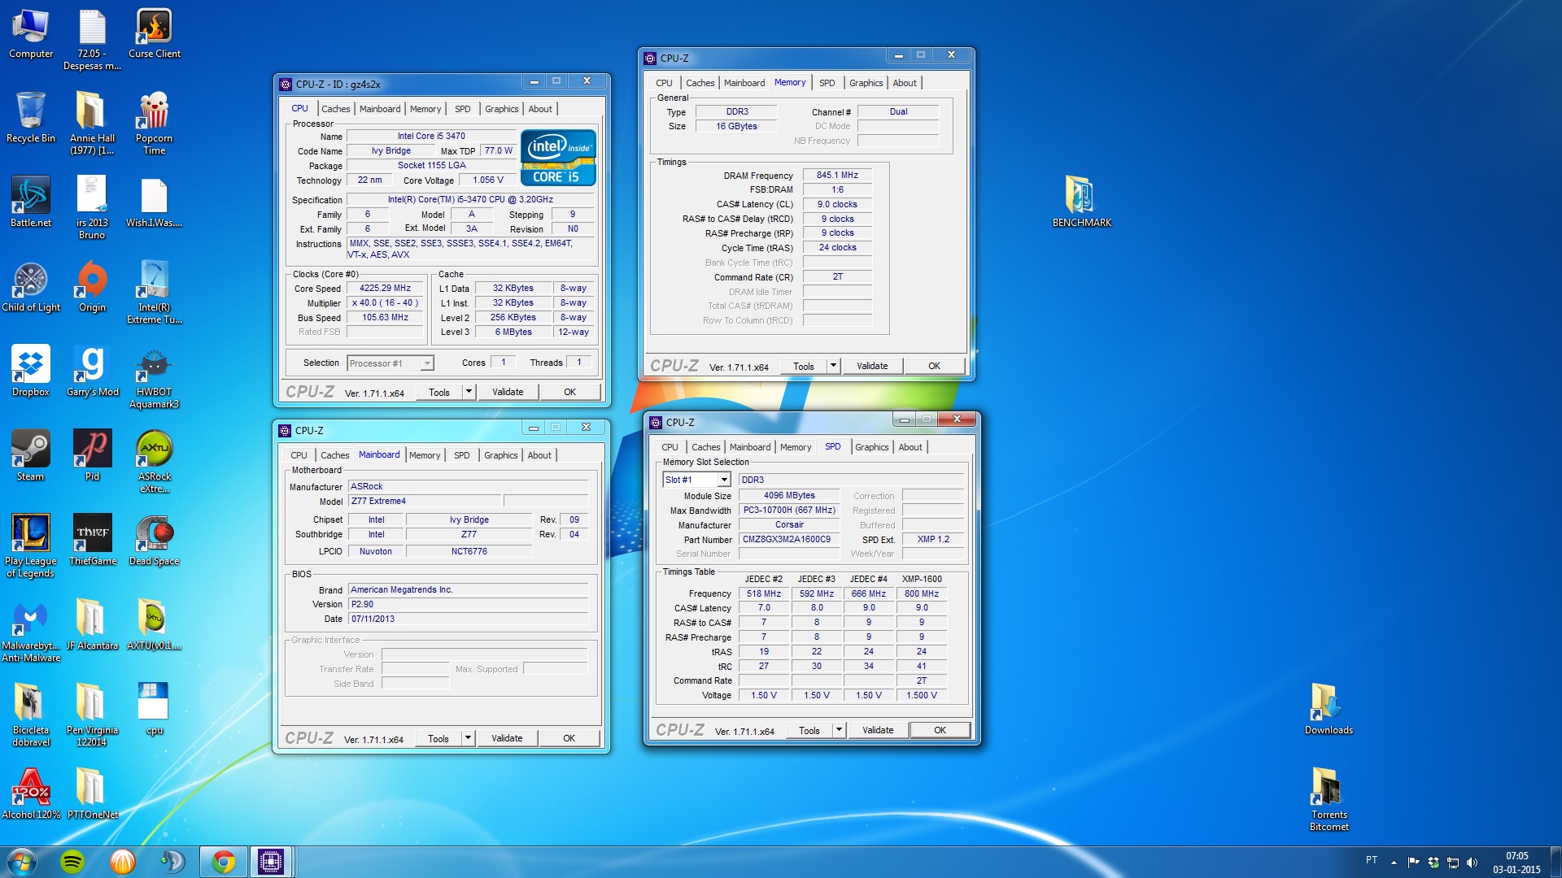Click CPU-Z taskbar button
The width and height of the screenshot is (1562, 878).
[271, 862]
